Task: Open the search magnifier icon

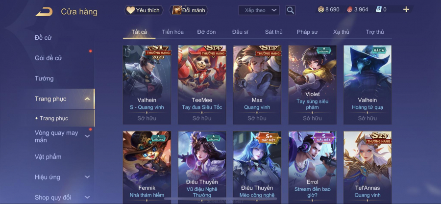Action: (290, 10)
